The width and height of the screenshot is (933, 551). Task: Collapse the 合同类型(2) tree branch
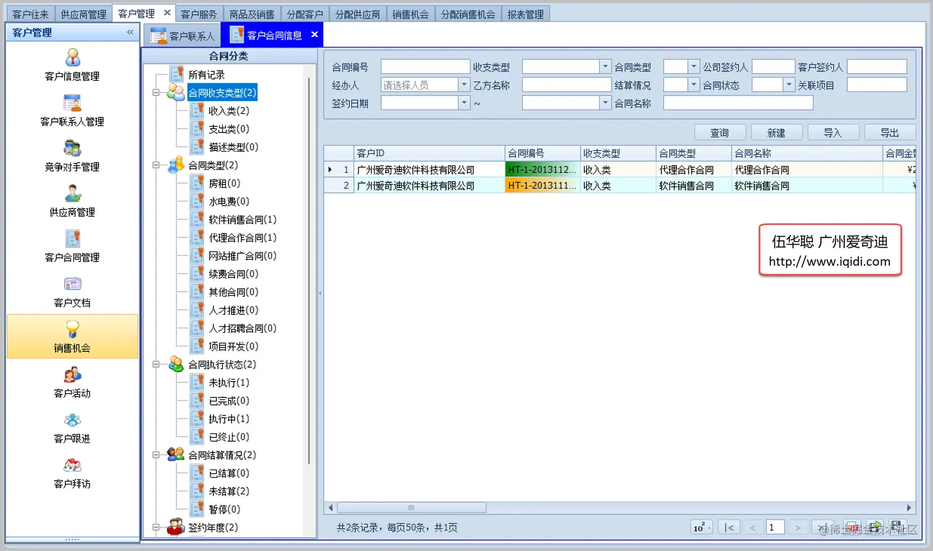coord(156,165)
